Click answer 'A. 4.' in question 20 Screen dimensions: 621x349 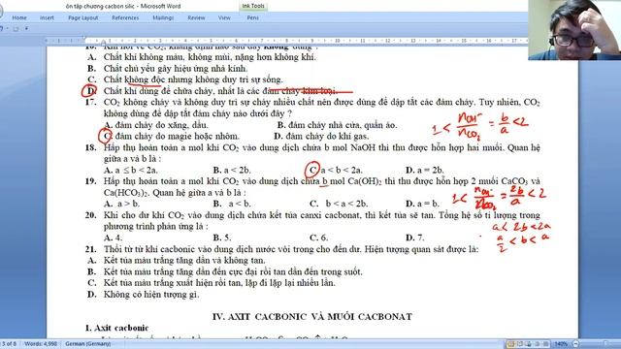click(x=113, y=238)
